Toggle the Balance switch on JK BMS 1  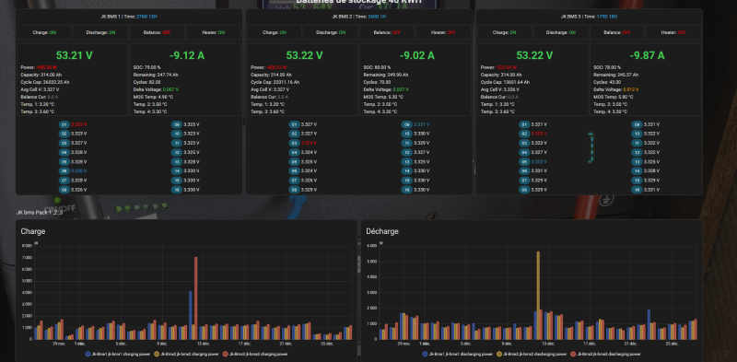(157, 32)
